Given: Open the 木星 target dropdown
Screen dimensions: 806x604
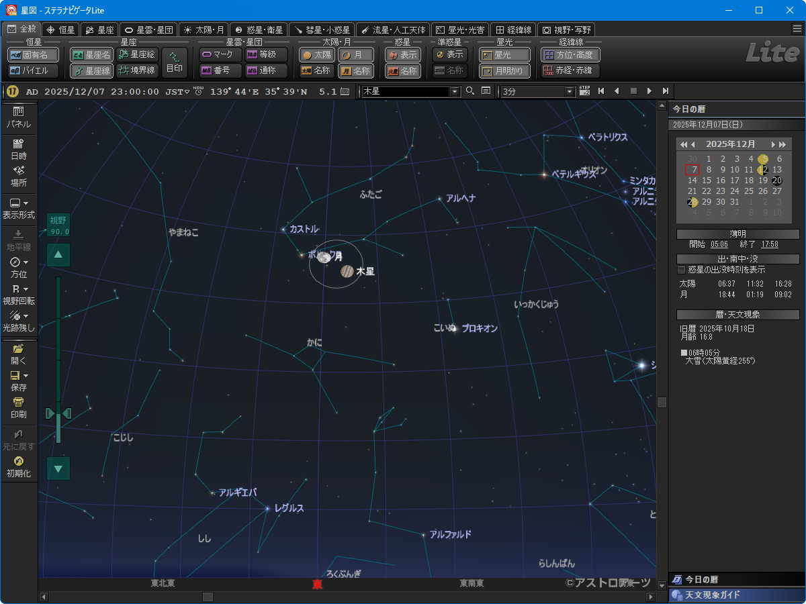Looking at the screenshot, I should (454, 91).
